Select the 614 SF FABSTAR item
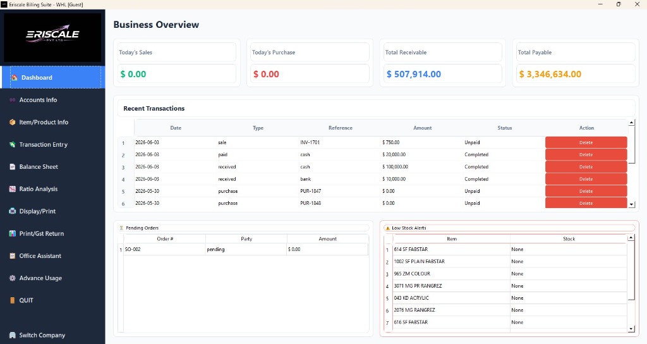The image size is (647, 344). click(x=452, y=249)
